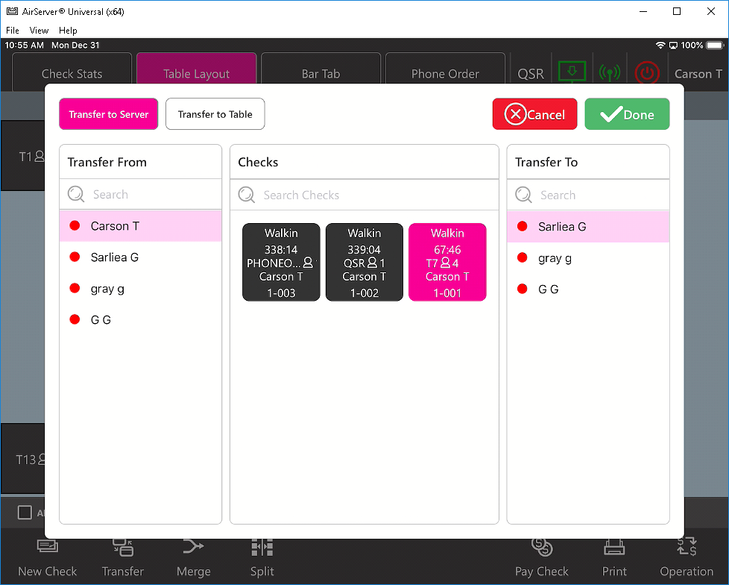This screenshot has height=585, width=729.
Task: Select Sarliea G in Transfer From list
Action: (114, 257)
